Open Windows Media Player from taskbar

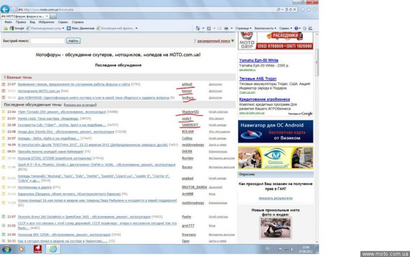[21, 249]
